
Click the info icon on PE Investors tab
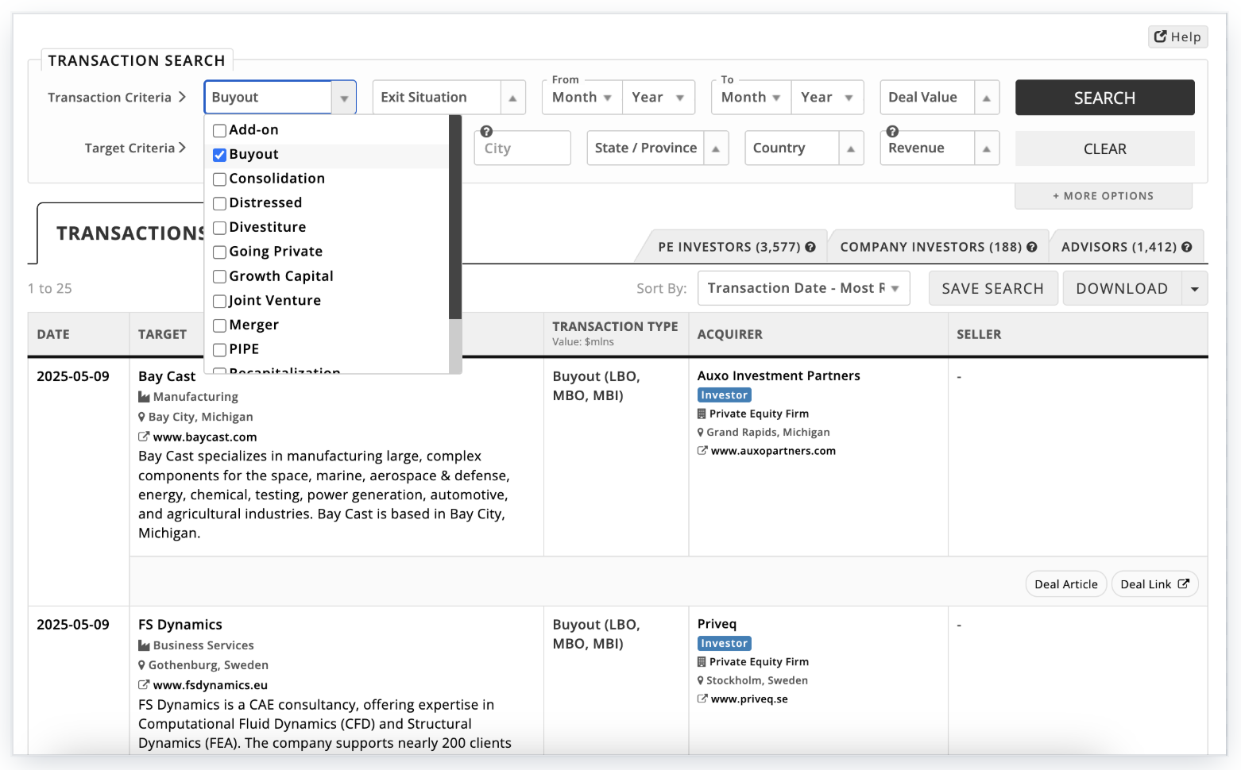[811, 246]
